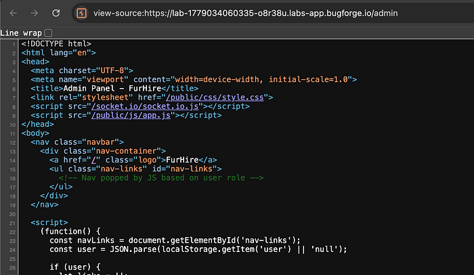Click the "(function() {" line
This screenshot has width=474, height=275.
70,232
